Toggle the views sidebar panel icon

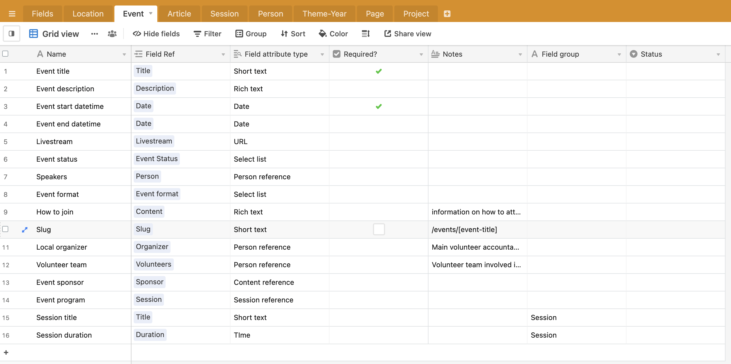(x=12, y=34)
